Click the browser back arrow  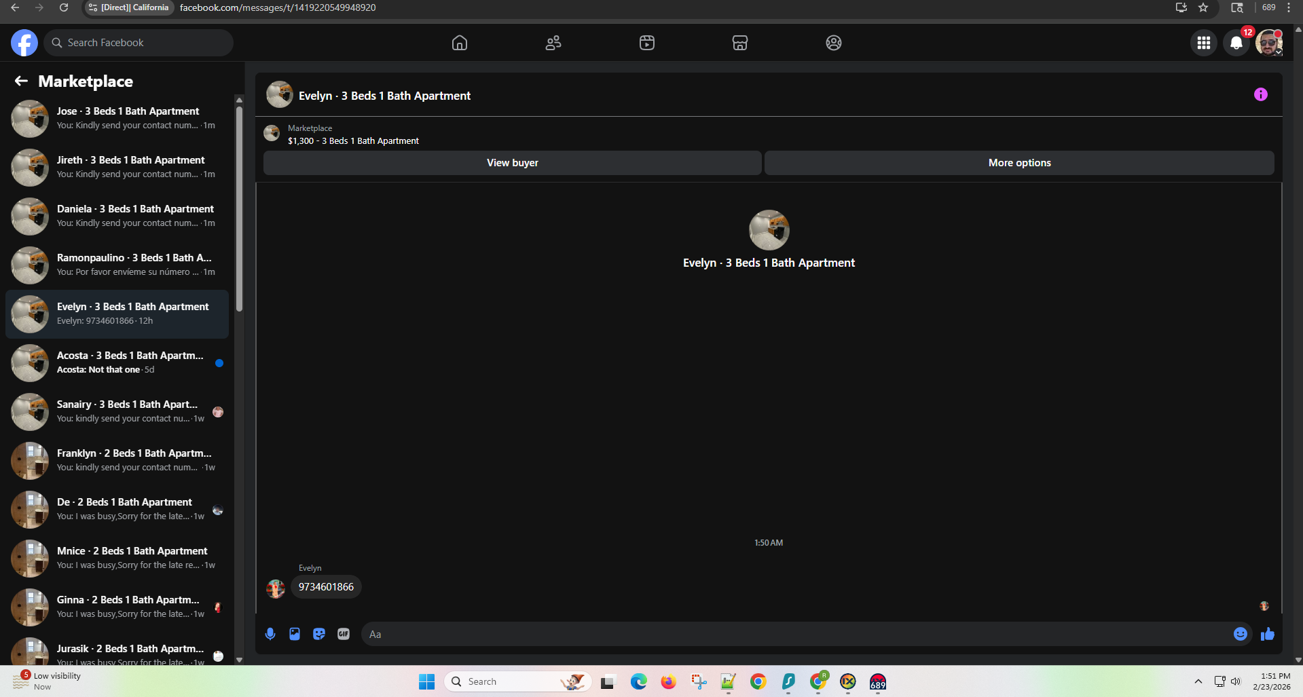15,7
